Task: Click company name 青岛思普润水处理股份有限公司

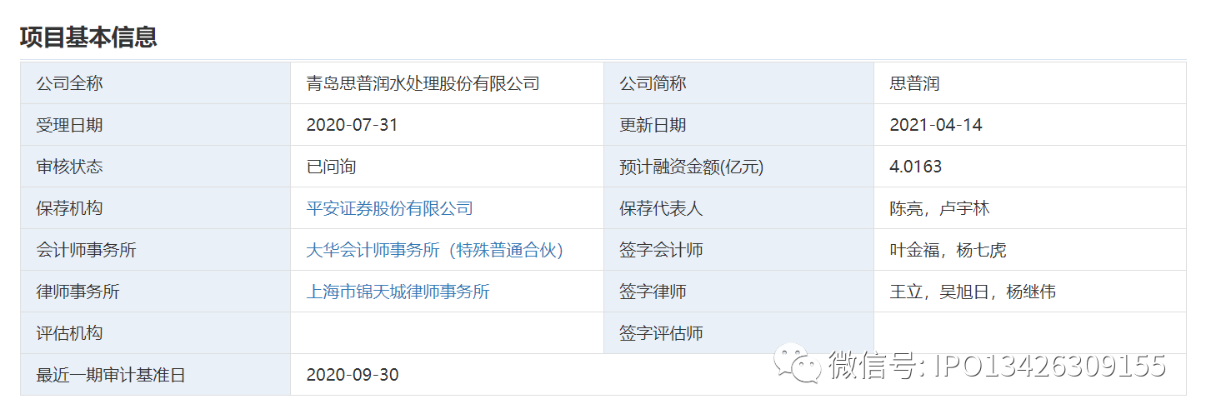Action: [x=423, y=83]
